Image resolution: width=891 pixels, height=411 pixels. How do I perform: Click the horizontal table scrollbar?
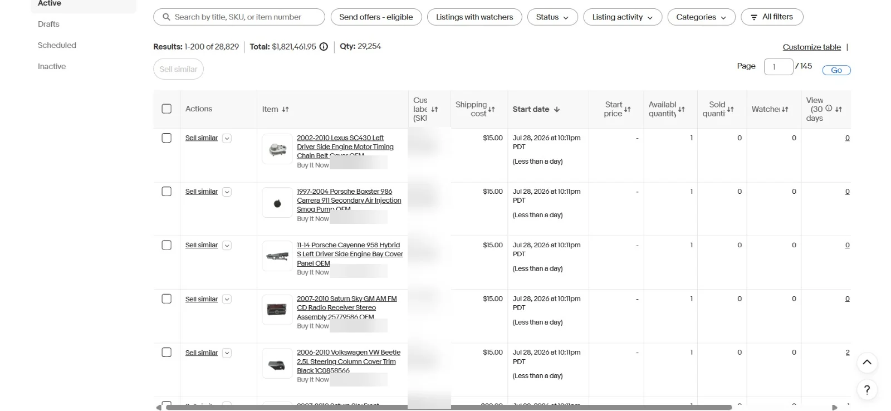[449, 408]
